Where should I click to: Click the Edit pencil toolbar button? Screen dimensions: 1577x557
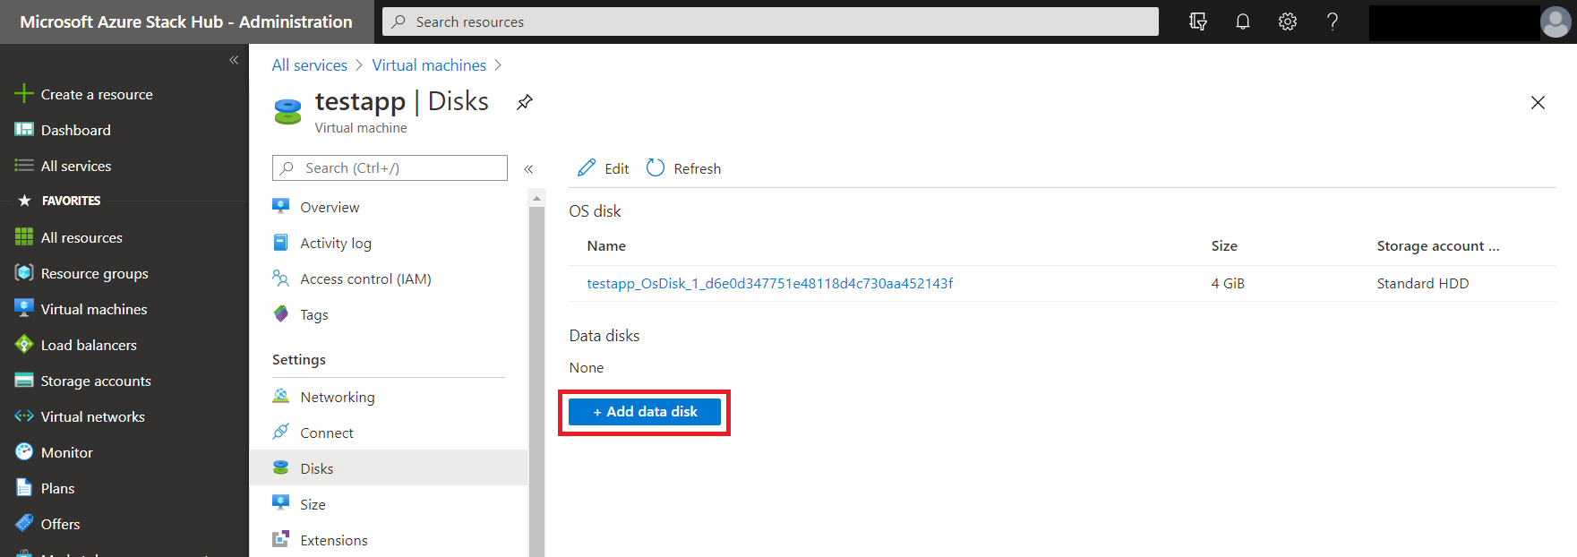[604, 168]
